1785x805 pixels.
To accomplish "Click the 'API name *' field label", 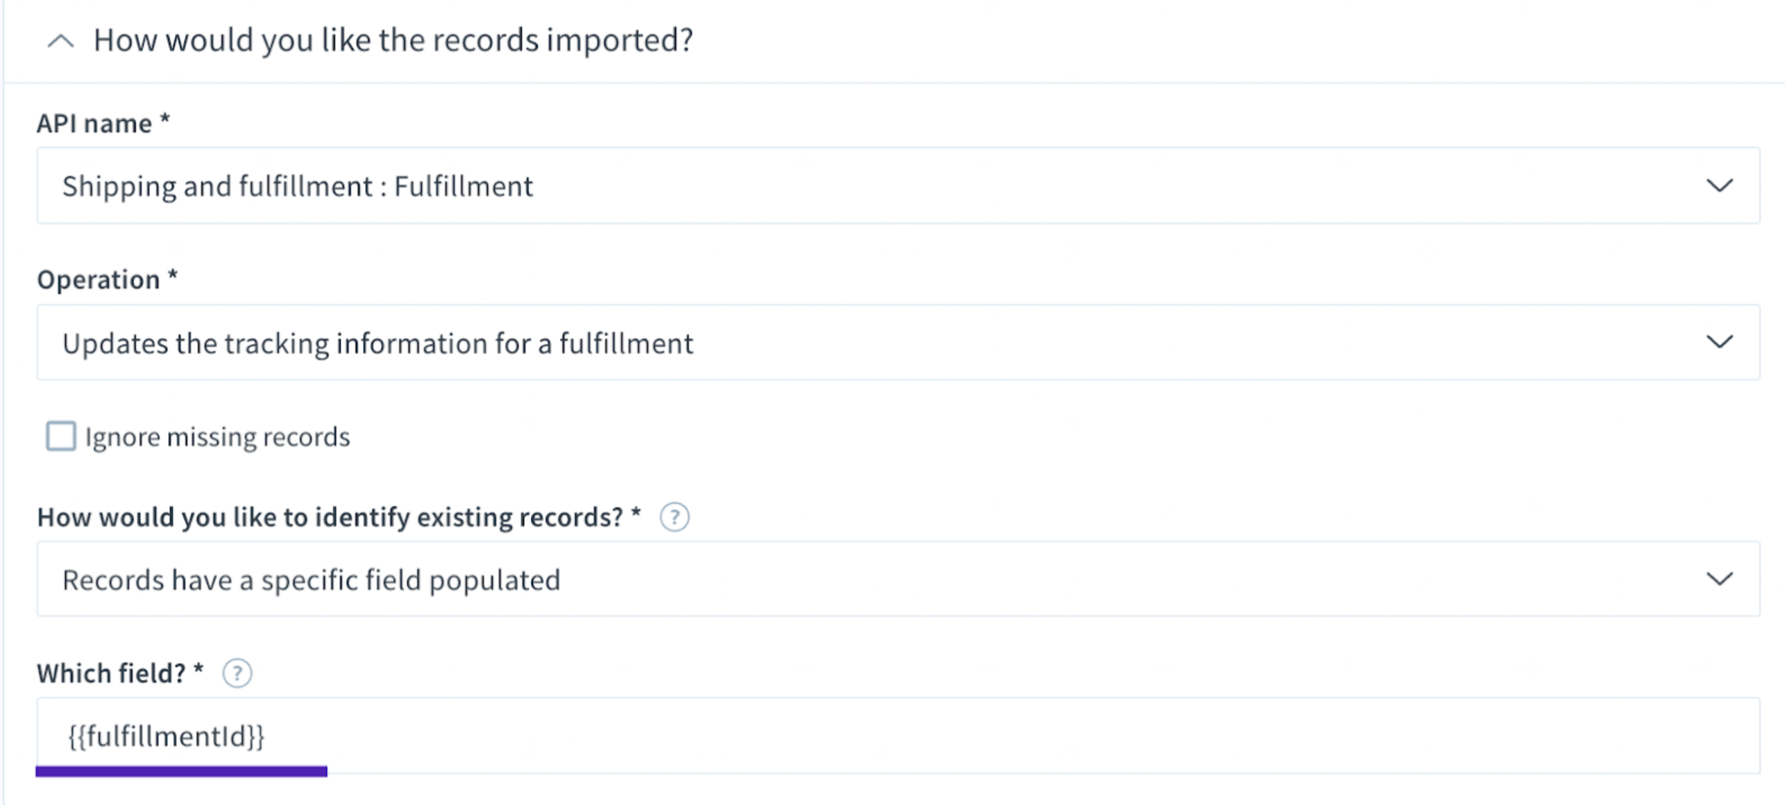I will click(103, 123).
